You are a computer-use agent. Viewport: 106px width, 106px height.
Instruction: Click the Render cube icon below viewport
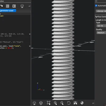[41, 103]
